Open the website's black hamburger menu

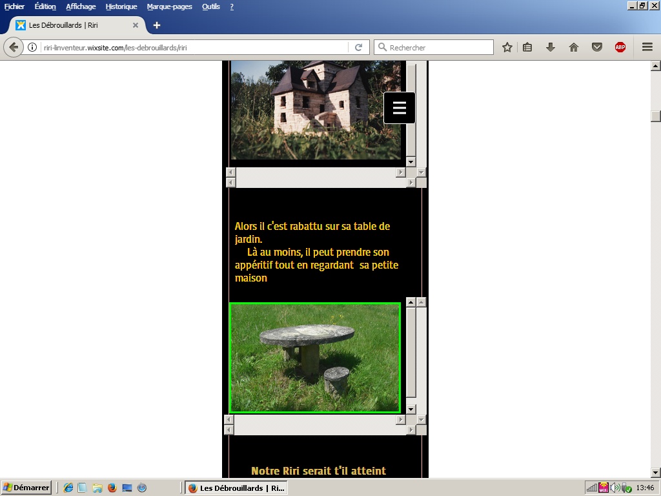pyautogui.click(x=399, y=108)
